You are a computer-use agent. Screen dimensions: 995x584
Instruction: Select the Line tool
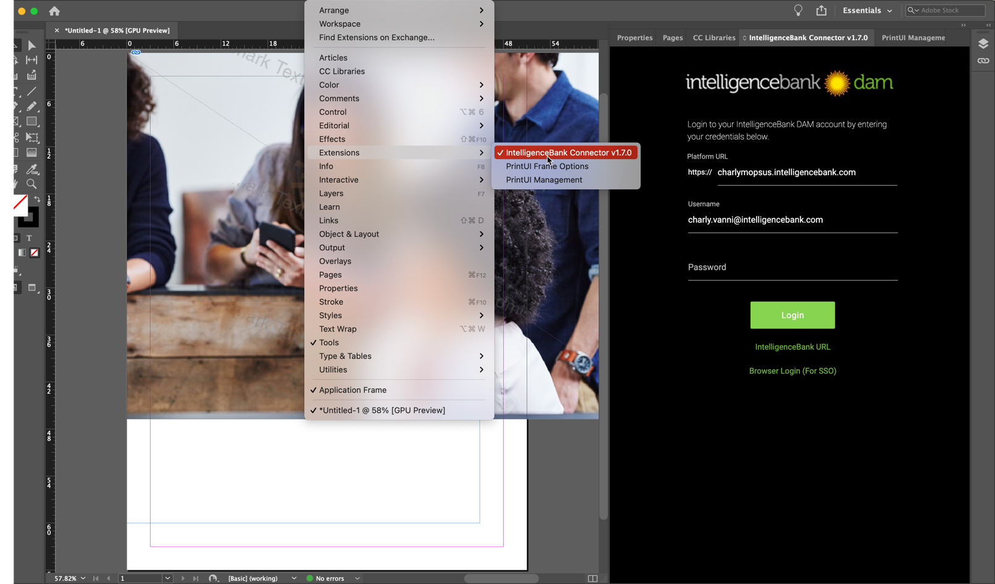(31, 91)
